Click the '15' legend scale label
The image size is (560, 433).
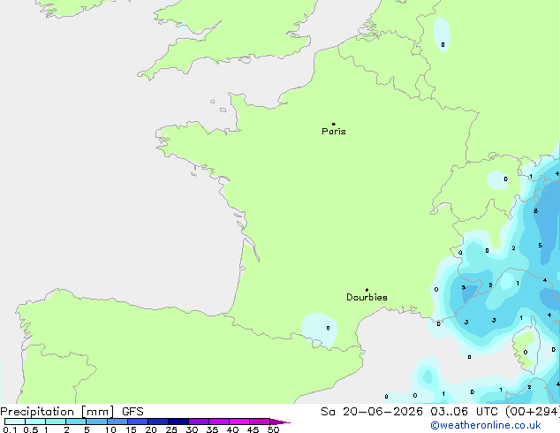click(x=131, y=429)
